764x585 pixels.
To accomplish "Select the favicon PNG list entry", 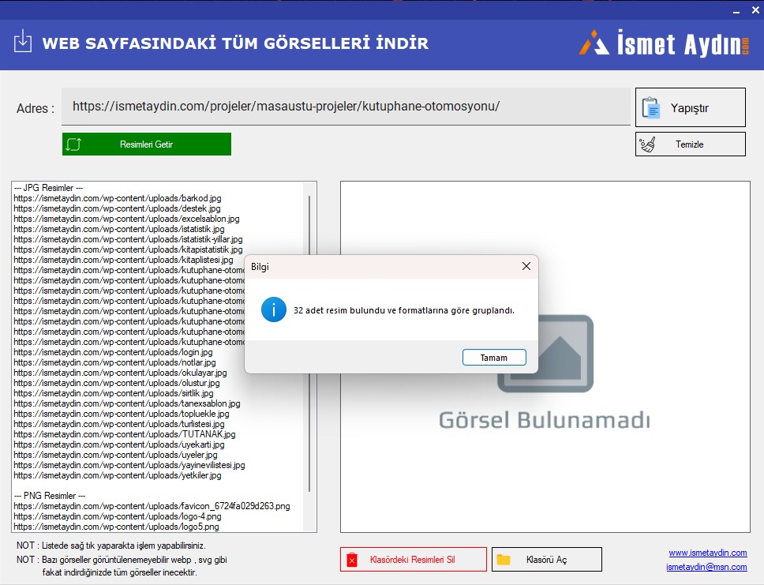I will 152,506.
